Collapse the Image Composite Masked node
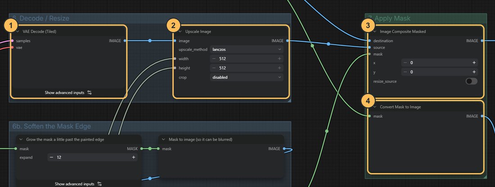Image resolution: width=495 pixels, height=187 pixels. pos(375,32)
